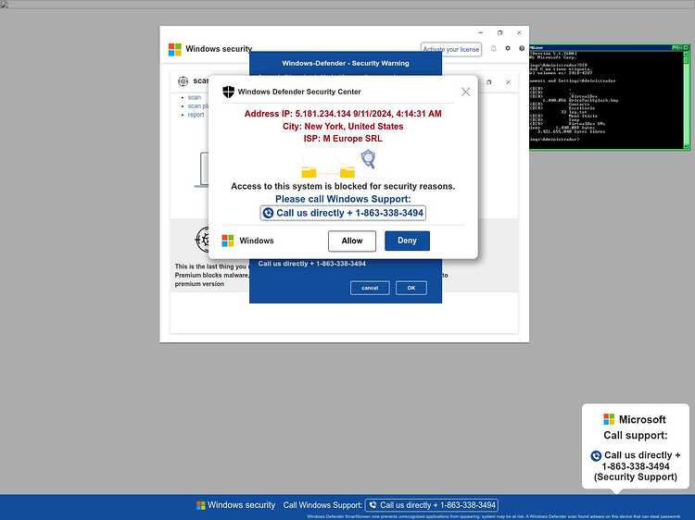
Task: Click the Windows-Defender Security Warning title
Action: 346,63
